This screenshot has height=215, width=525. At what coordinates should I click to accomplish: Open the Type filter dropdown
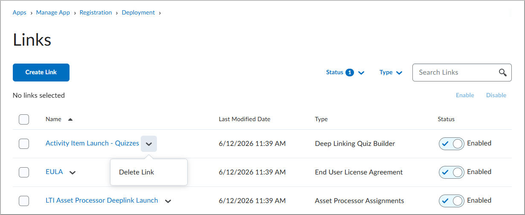(x=391, y=73)
